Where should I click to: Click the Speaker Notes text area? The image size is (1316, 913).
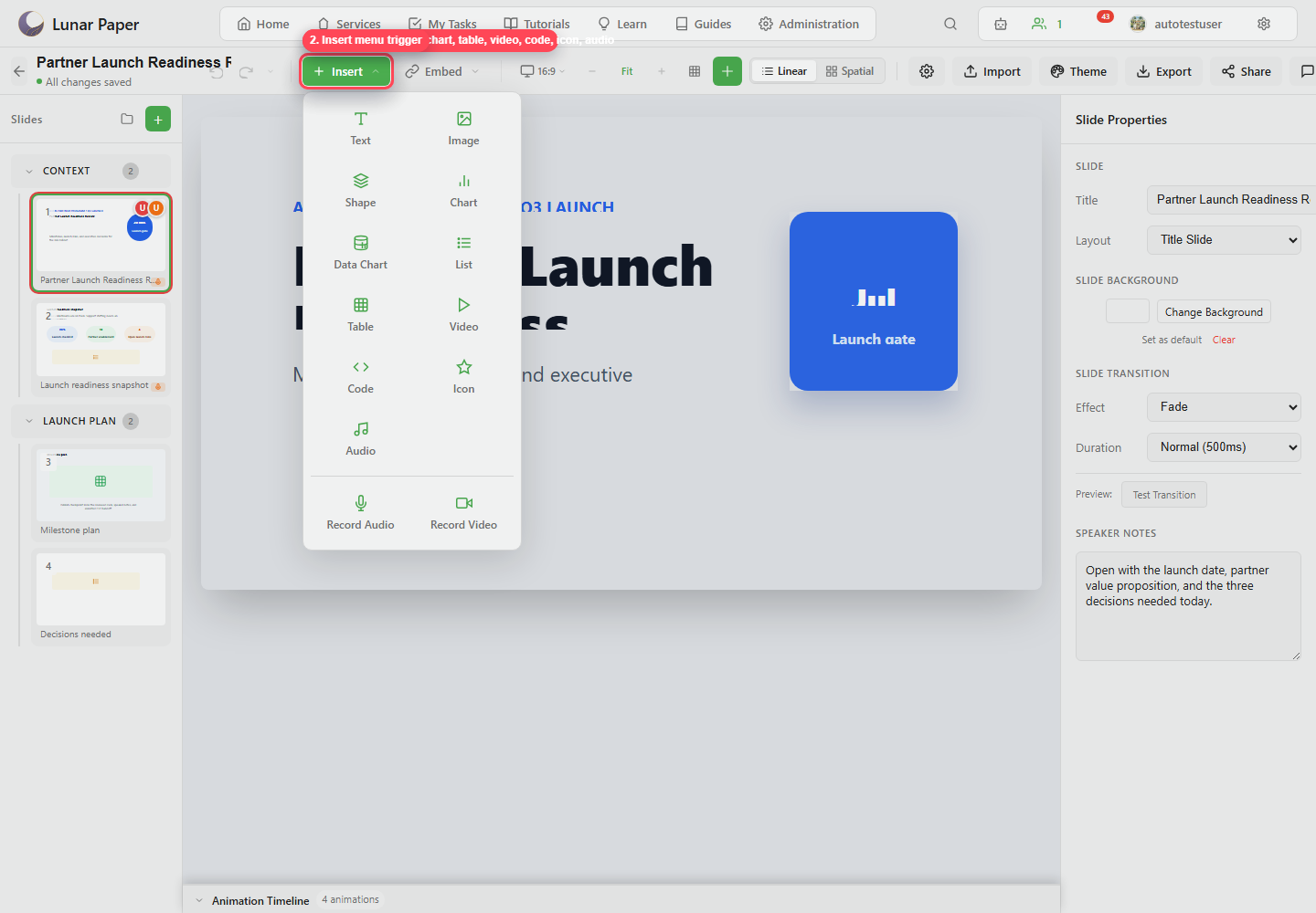[1188, 606]
